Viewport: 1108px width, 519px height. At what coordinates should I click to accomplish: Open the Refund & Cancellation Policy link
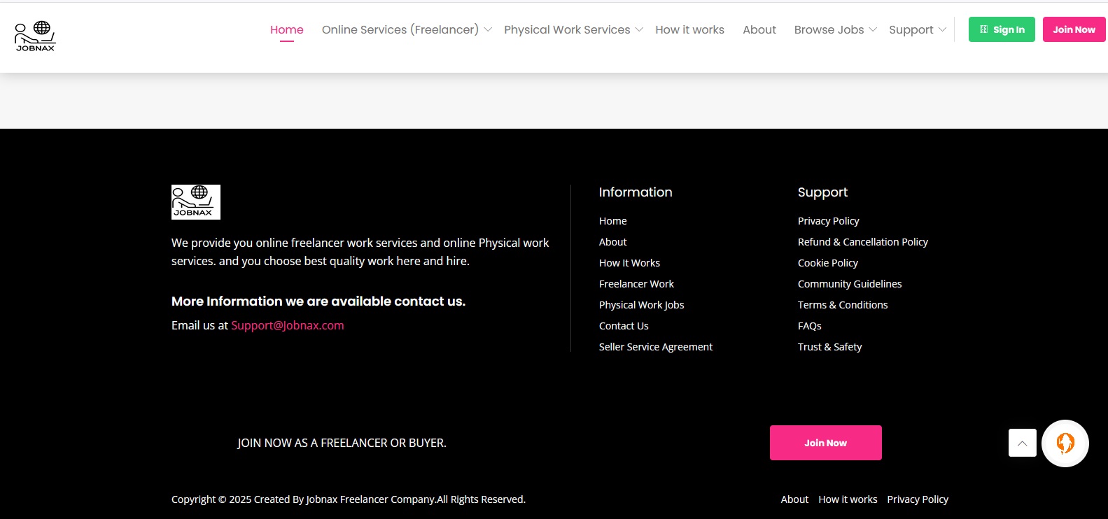coord(862,242)
